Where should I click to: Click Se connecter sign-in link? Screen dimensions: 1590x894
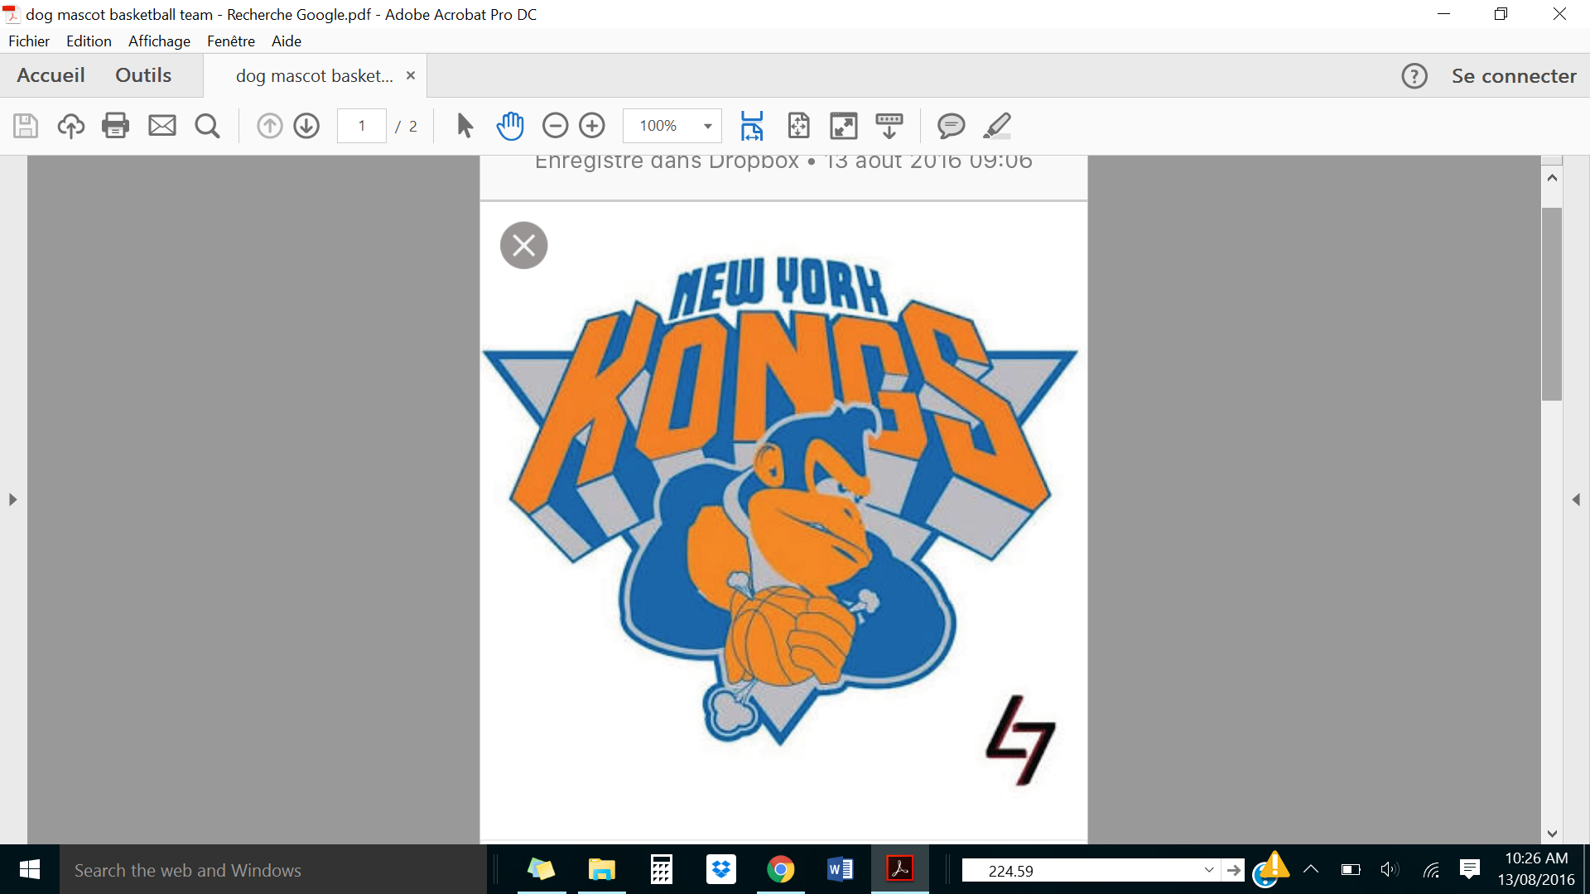[1513, 76]
